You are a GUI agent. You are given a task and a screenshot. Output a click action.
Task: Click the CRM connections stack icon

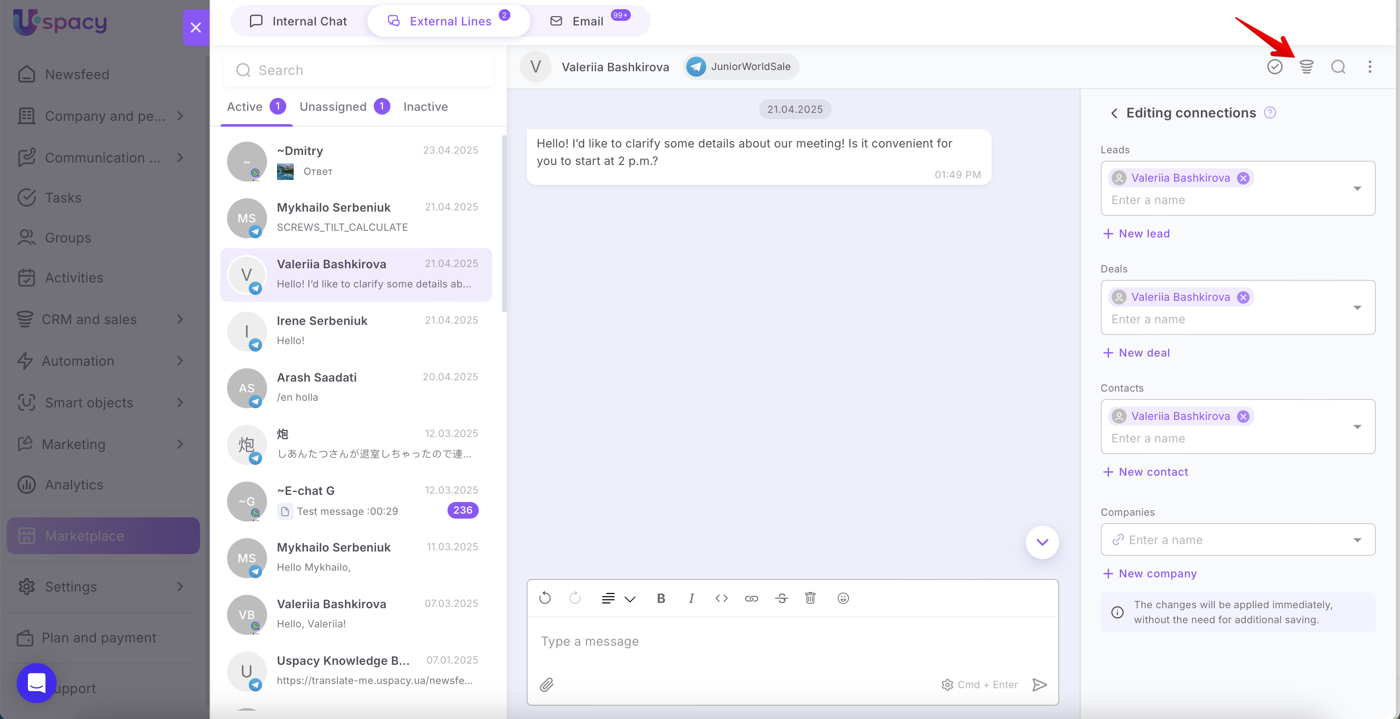[1306, 67]
